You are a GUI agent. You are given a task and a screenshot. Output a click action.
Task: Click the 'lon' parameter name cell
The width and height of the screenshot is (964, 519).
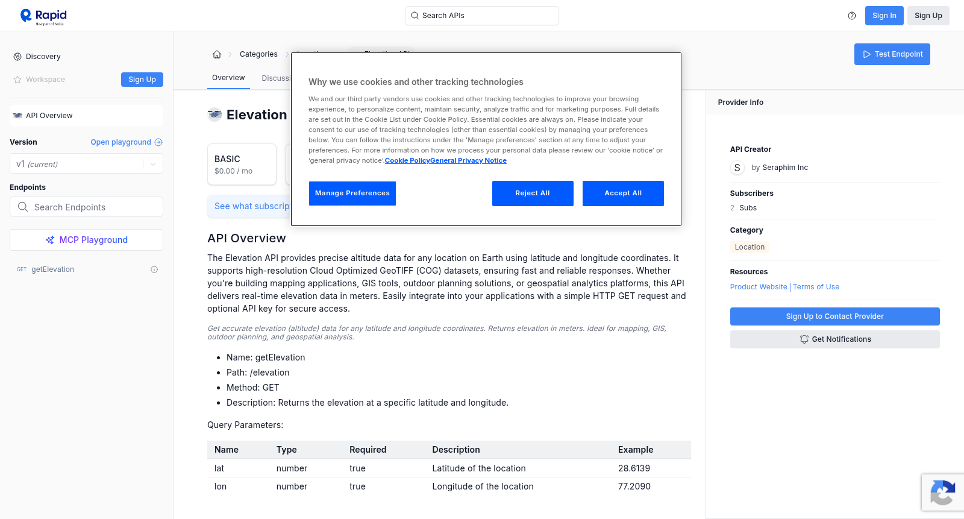[221, 486]
